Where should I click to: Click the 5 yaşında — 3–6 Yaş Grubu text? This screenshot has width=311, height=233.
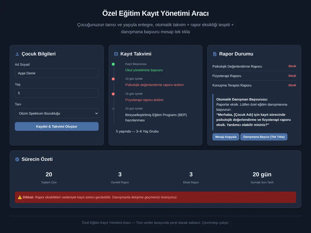point(137,131)
